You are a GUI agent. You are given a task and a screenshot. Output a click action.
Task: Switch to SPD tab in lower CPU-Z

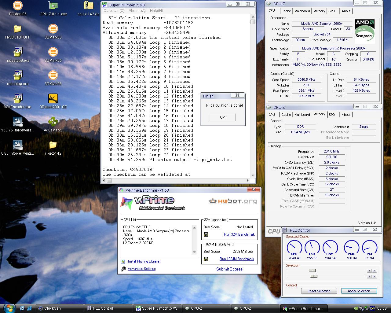click(332, 115)
